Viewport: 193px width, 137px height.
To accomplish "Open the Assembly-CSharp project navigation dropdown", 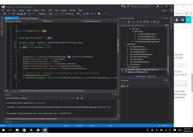I will click(x=23, y=21).
